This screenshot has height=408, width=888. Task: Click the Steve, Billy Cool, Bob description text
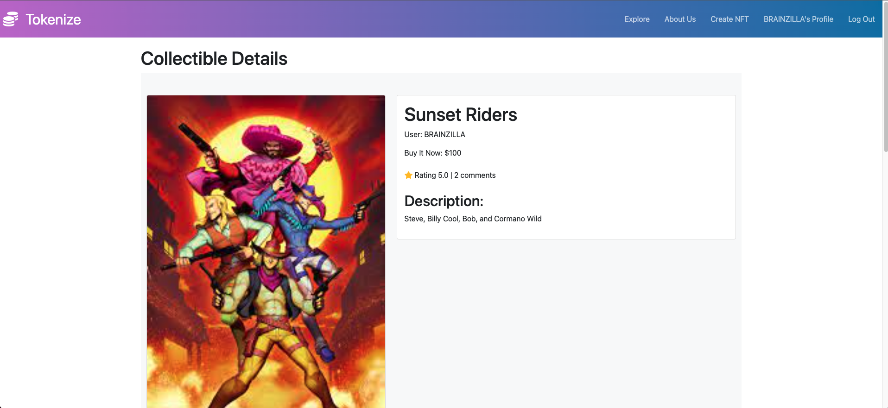(x=473, y=219)
